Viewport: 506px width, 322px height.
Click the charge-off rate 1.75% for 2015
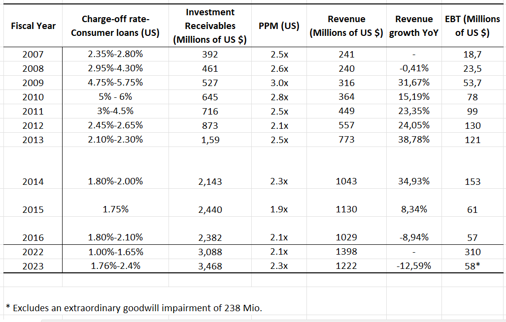[x=115, y=209]
